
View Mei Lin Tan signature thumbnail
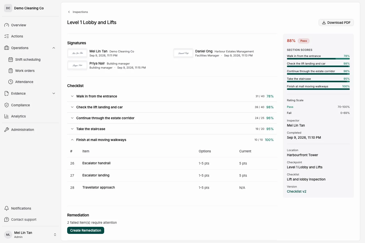point(77,53)
